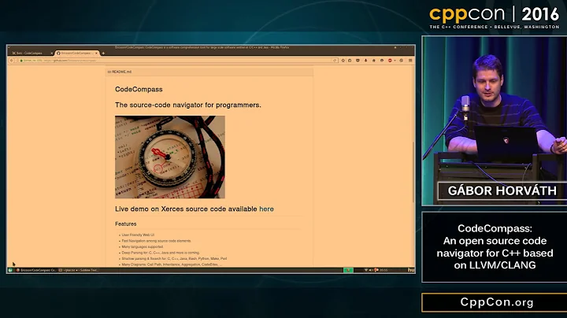
Task: Switch to Ericsson/CodeCompass Firefox taskbar entry
Action: (36, 270)
